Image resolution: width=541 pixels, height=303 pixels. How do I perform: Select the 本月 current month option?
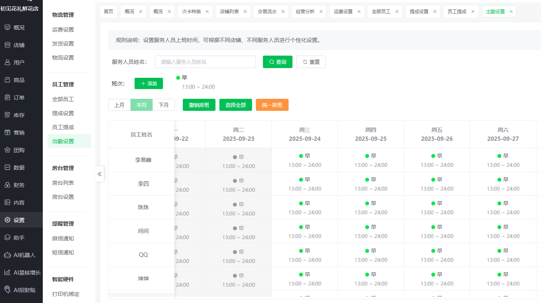click(x=142, y=105)
